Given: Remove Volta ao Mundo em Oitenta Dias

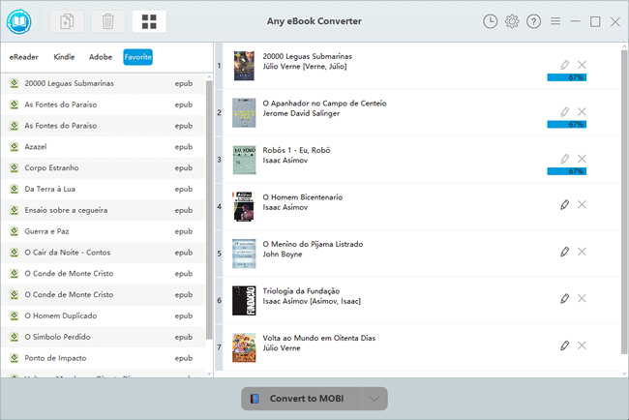Looking at the screenshot, I should (582, 345).
